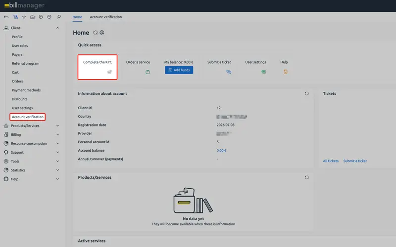Screen dimensions: 396x247
Task: Click the Order a service basket icon
Action: (148, 72)
